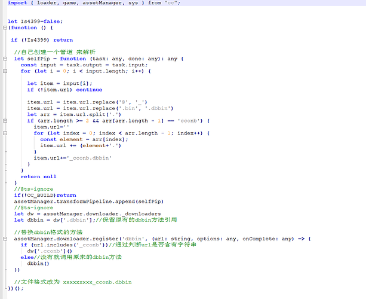Viewport: 366px width, 299px height.
Task: Click the 'dbbin()' call line
Action: pyautogui.click(x=38, y=264)
